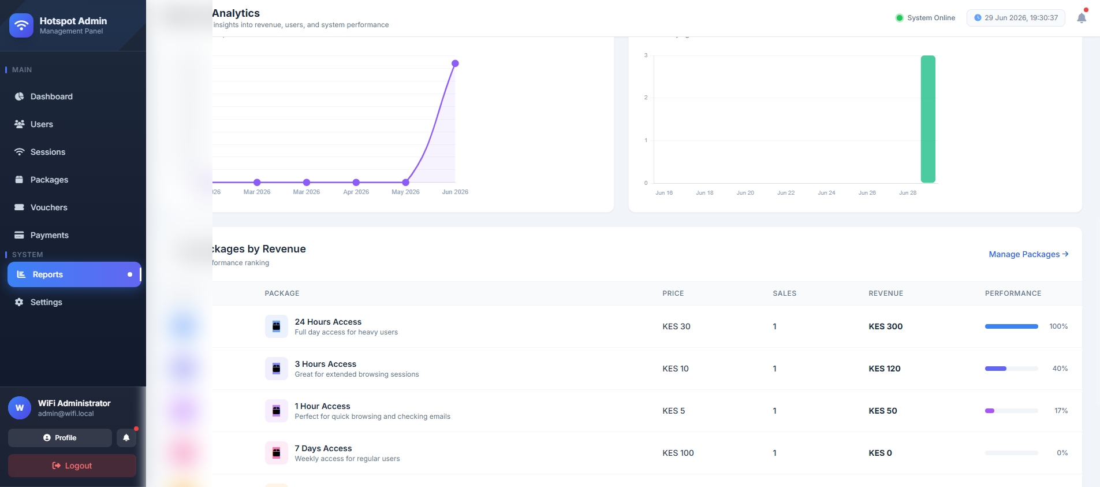Follow the Manage Packages link
The width and height of the screenshot is (1100, 487).
(x=1028, y=254)
